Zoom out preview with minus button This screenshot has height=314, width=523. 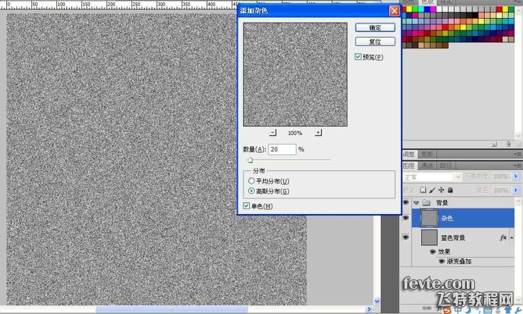(x=273, y=133)
